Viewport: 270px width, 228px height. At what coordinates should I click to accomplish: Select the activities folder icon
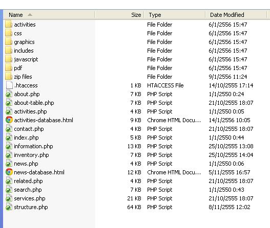[x=9, y=25]
